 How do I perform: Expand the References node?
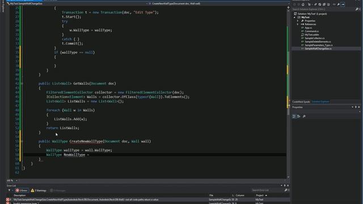(x=298, y=24)
